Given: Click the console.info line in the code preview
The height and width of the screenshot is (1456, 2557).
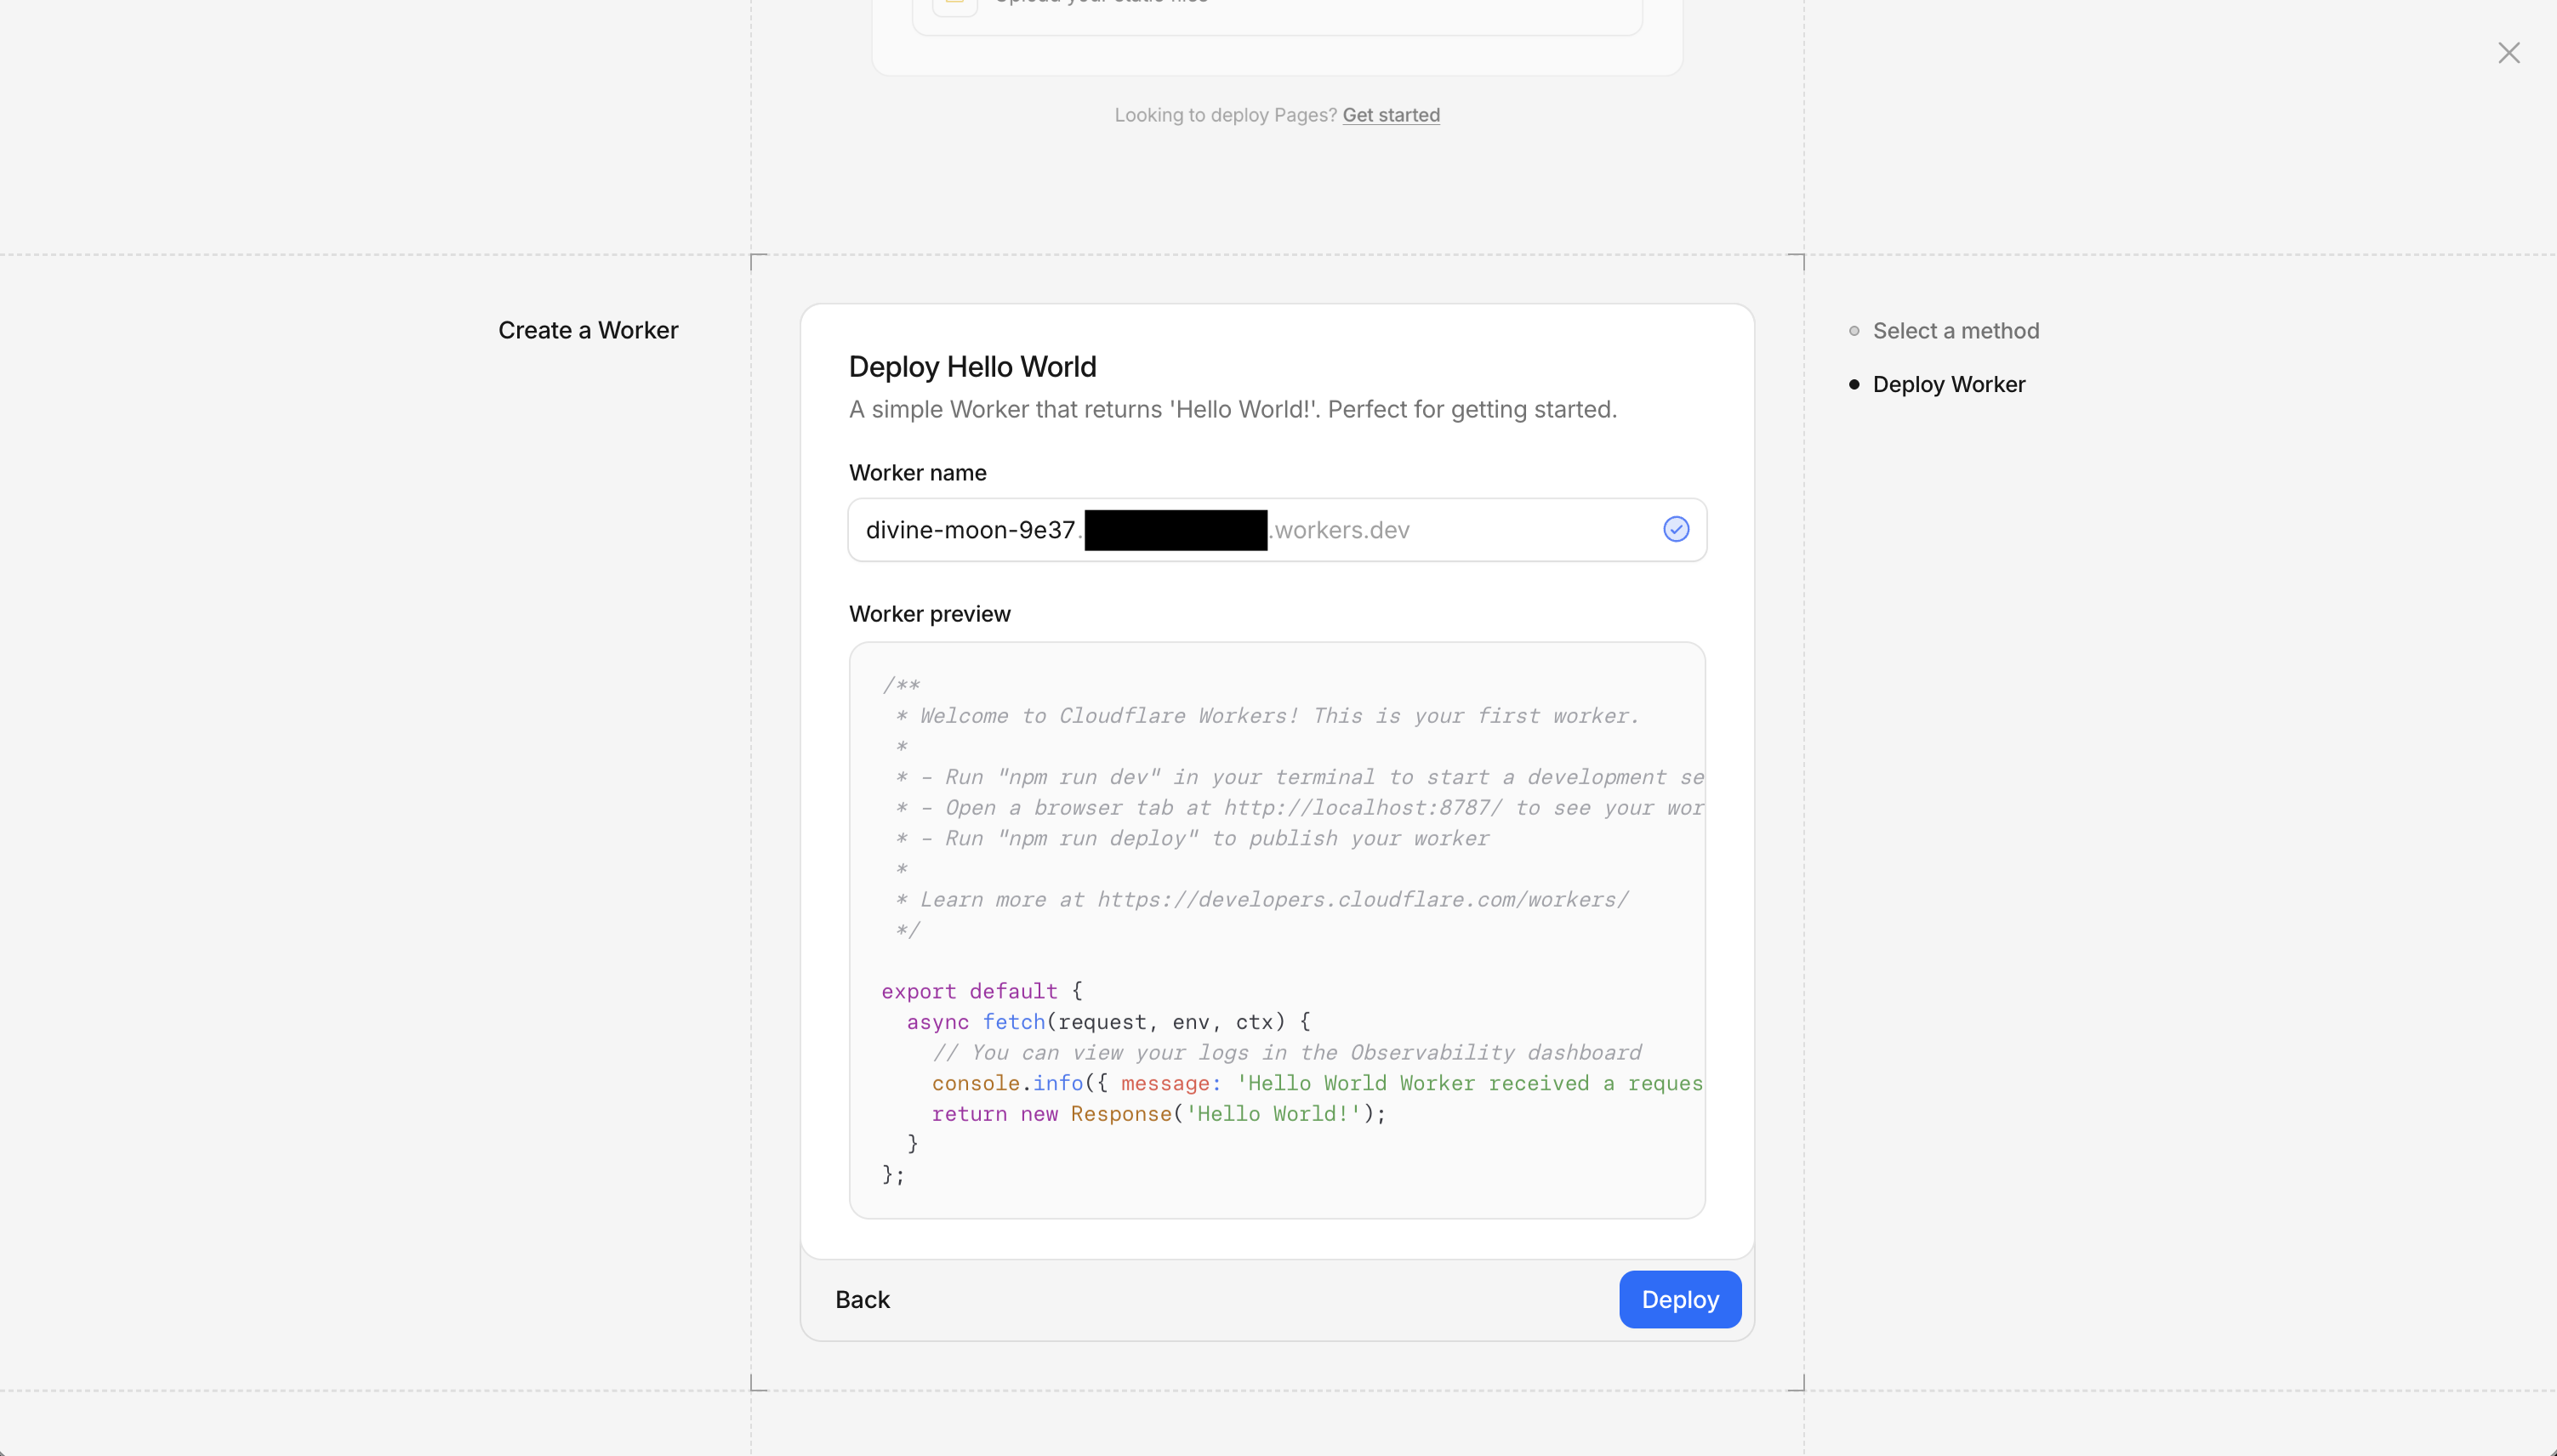Looking at the screenshot, I should [1100, 1083].
